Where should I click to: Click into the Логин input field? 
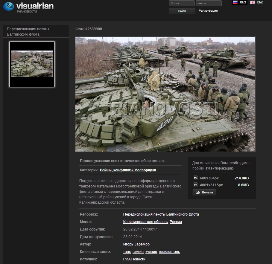point(182,3)
